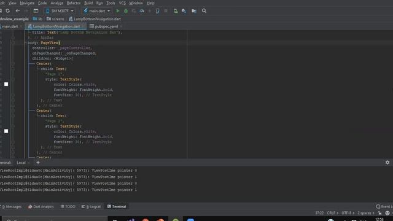Switch to the main.dart editor tab

(x=10, y=26)
